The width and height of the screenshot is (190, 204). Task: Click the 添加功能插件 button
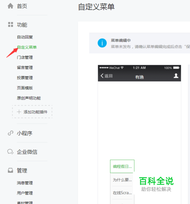[x=32, y=112]
